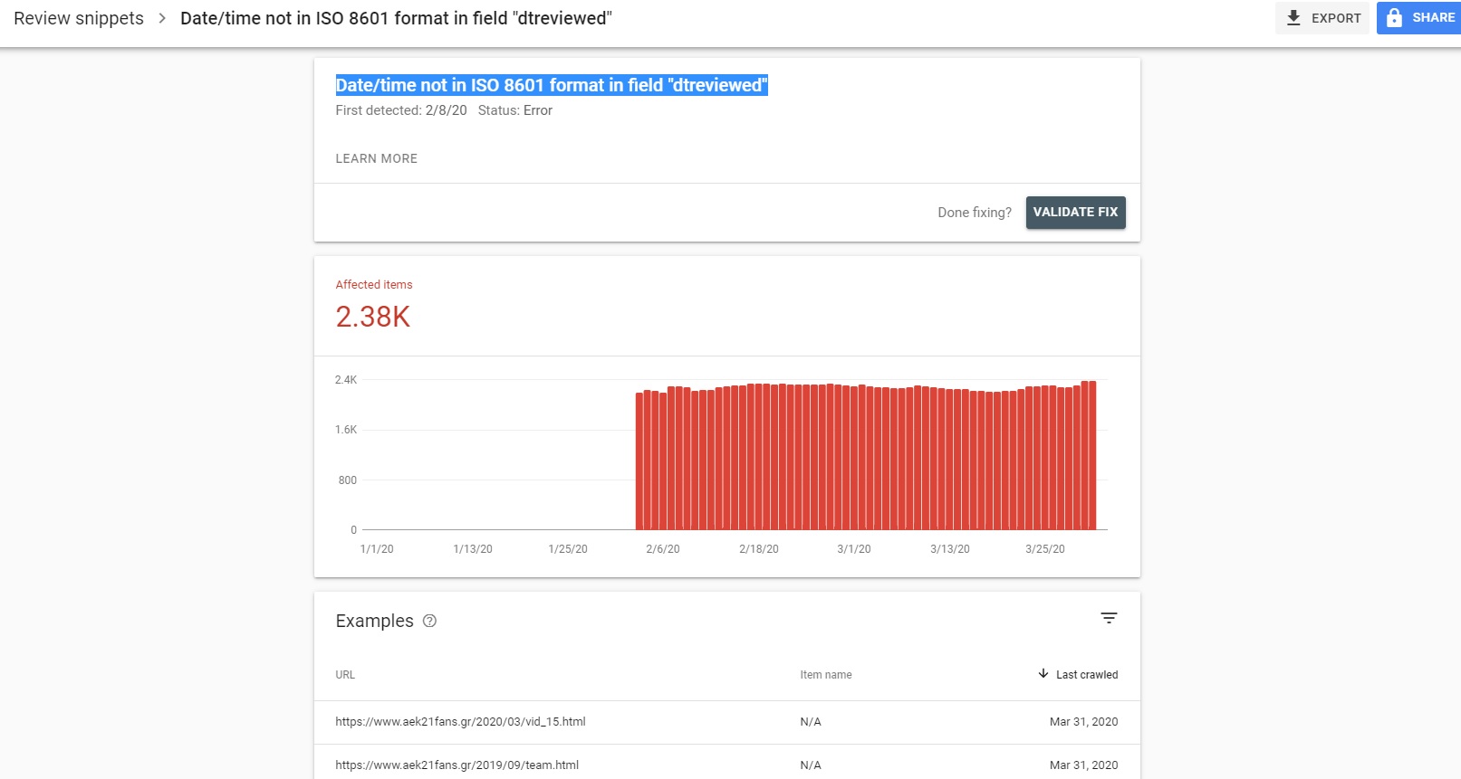Click the last red bar in chart

1092,455
